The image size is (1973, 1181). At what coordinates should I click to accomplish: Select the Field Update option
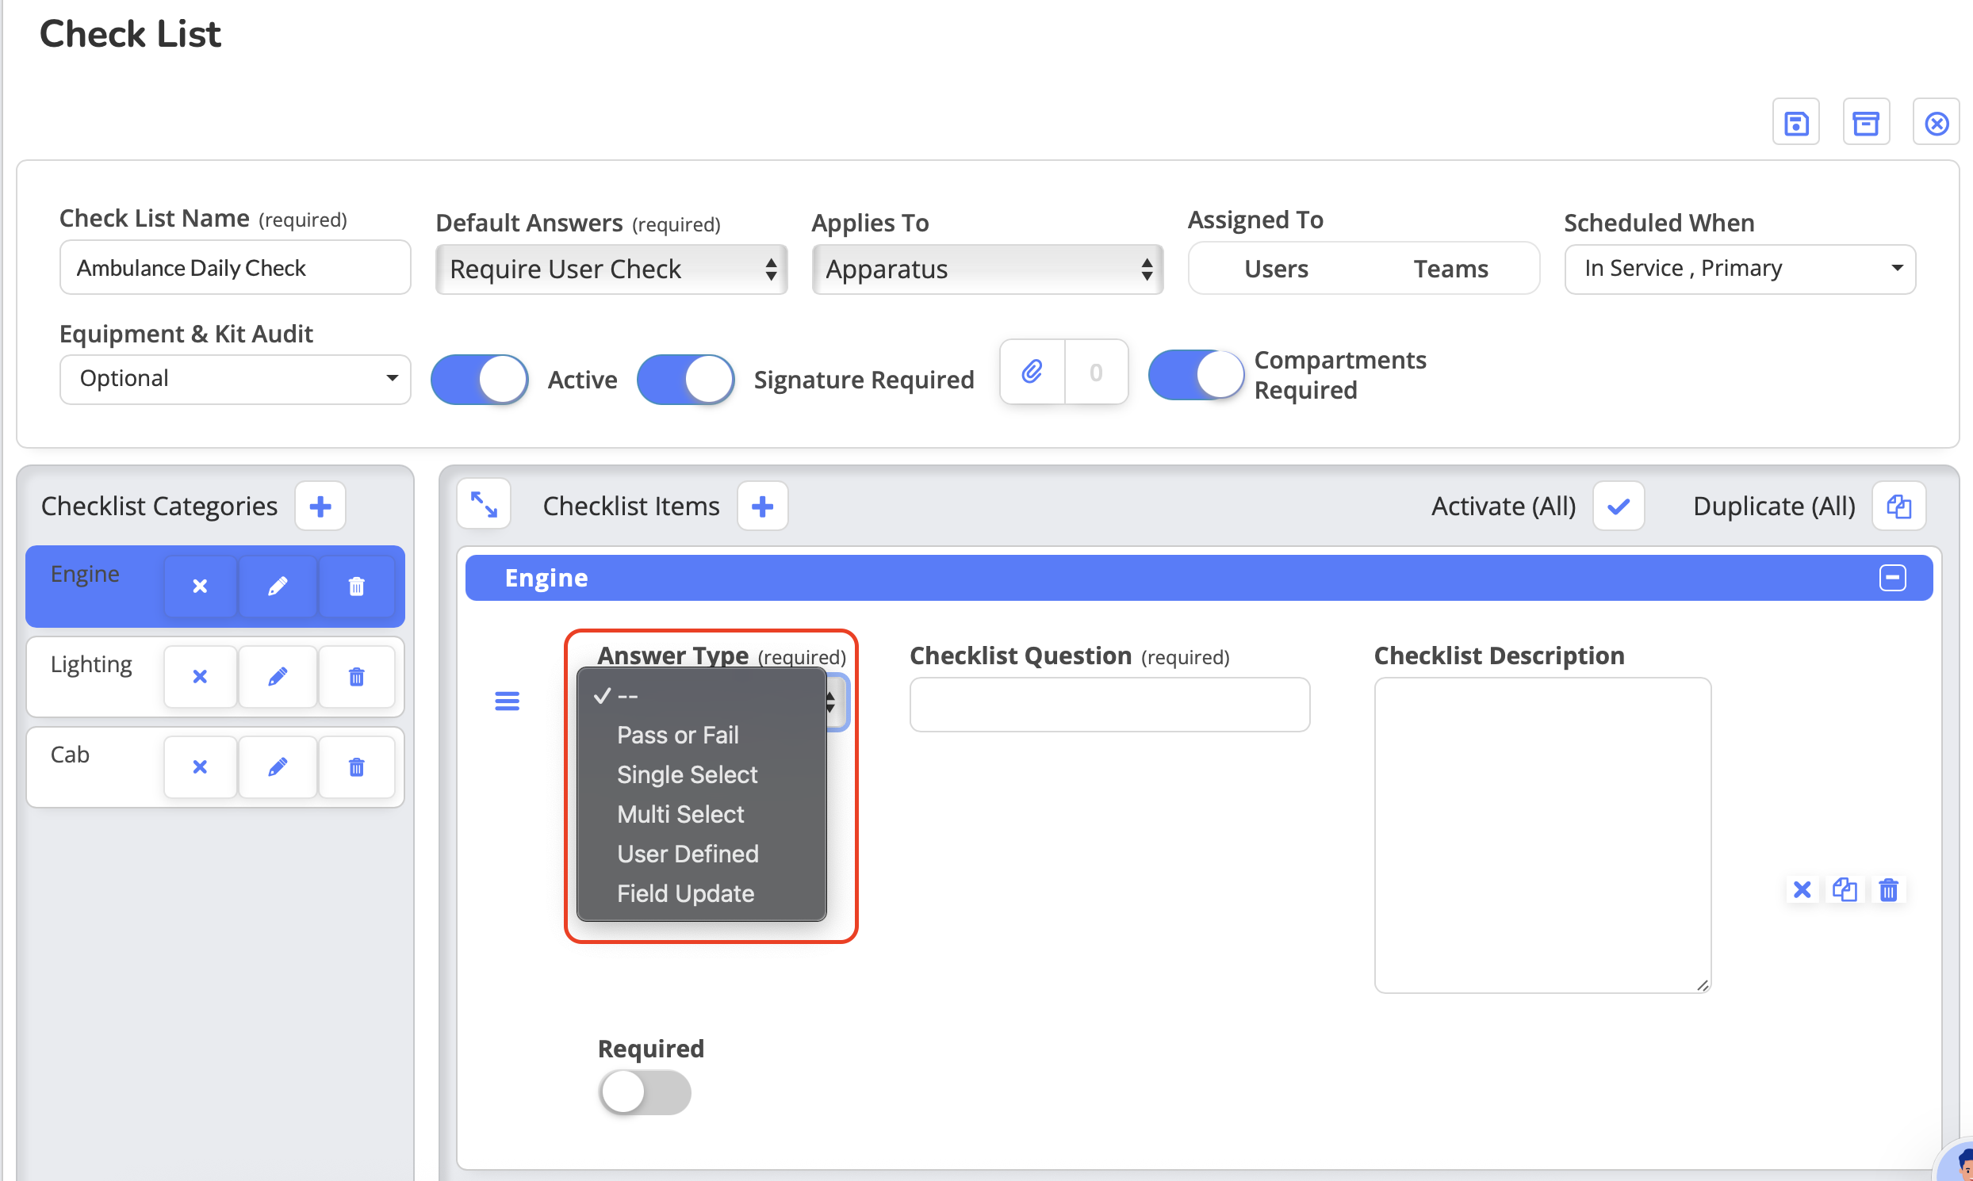point(684,893)
